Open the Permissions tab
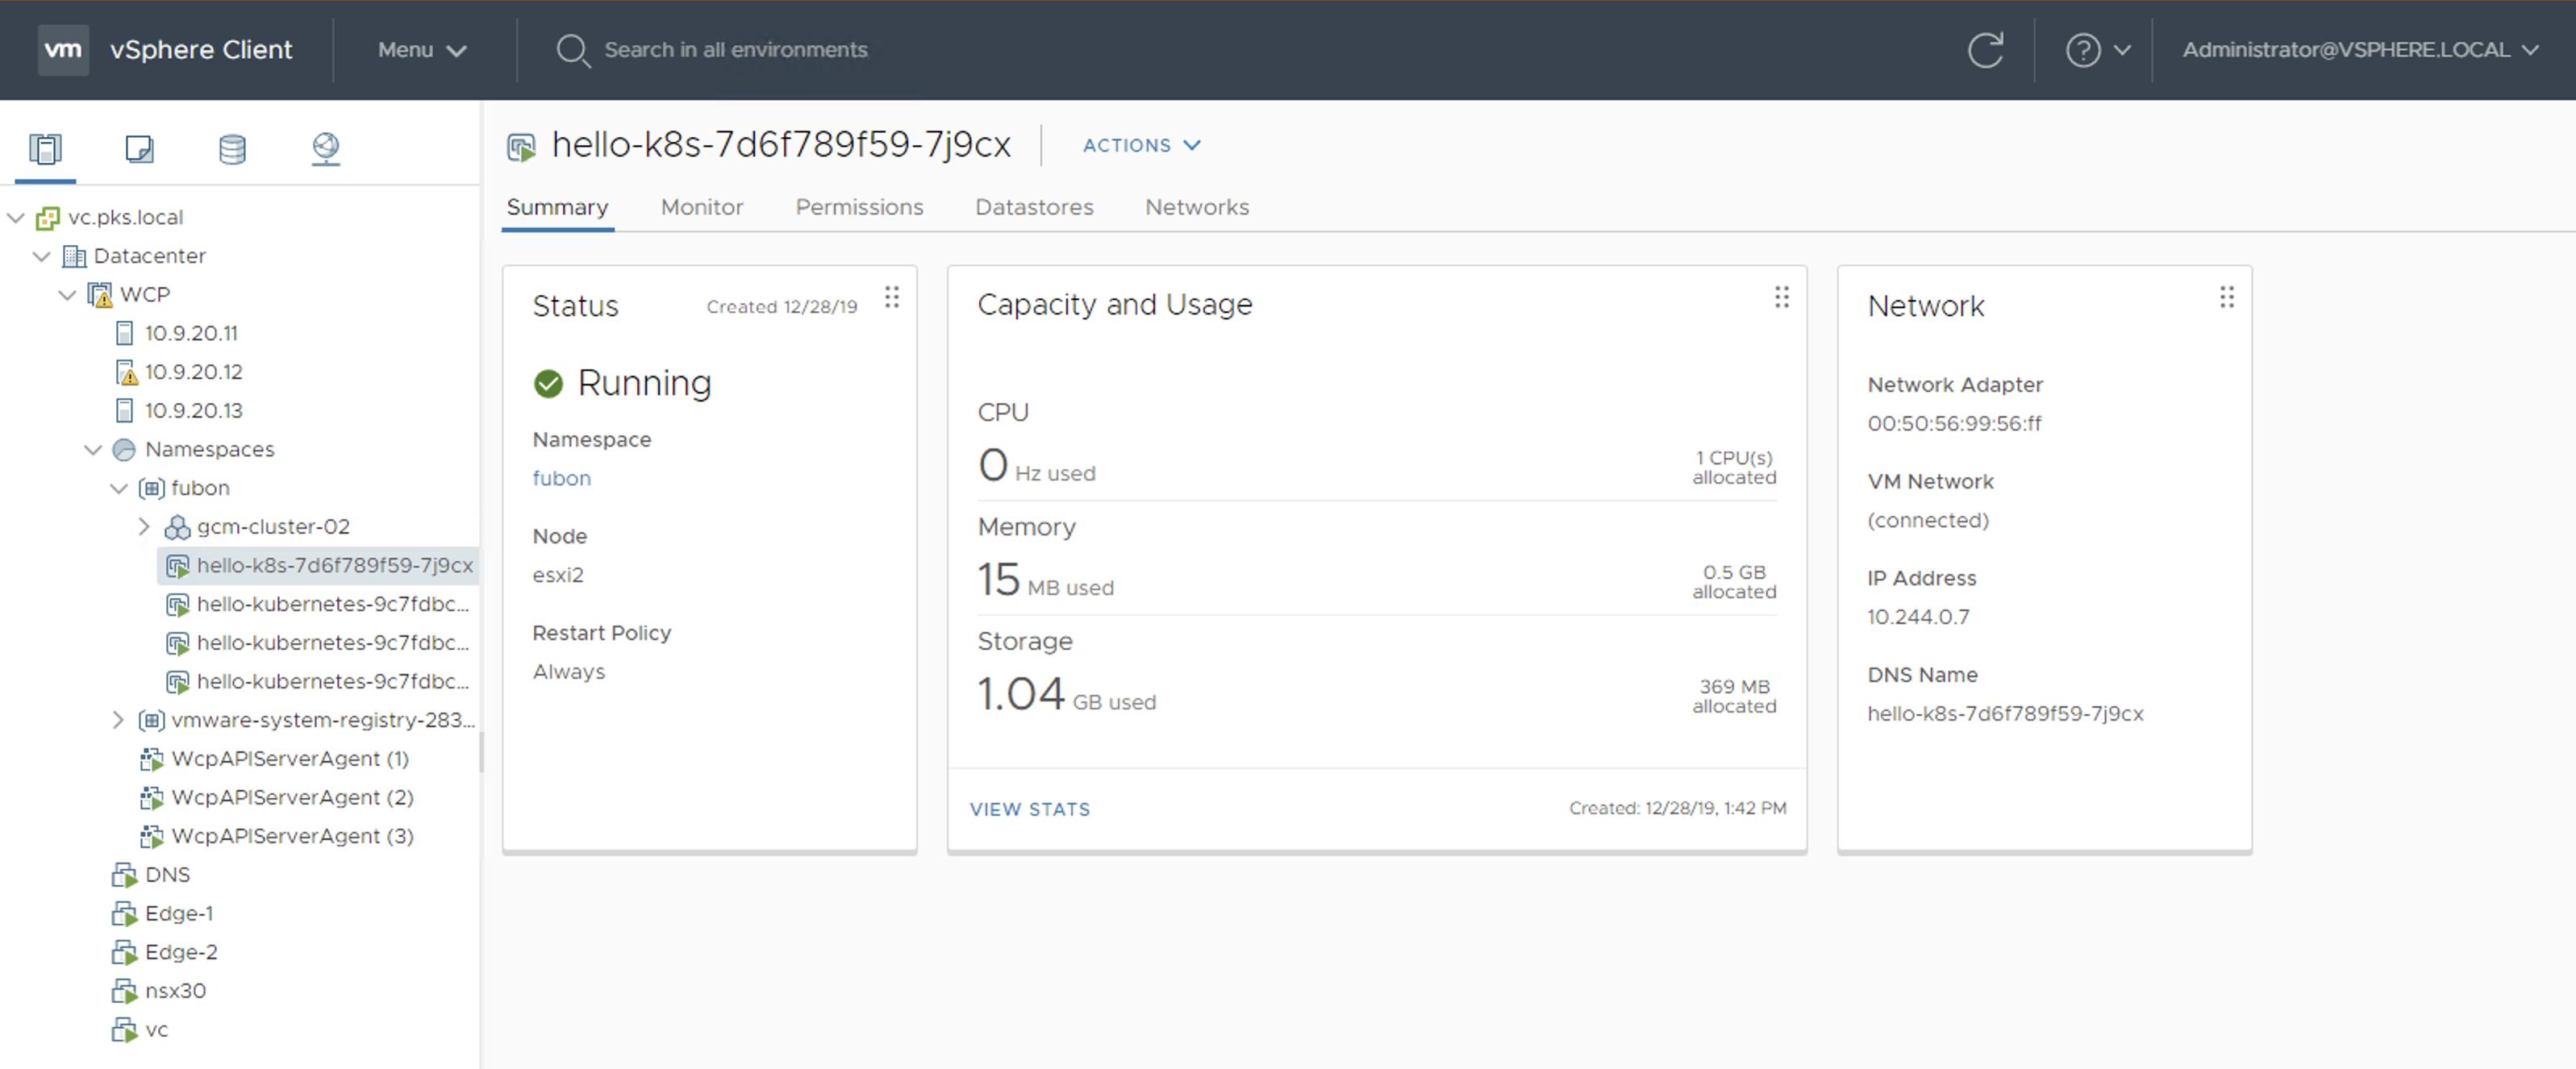 pos(859,207)
